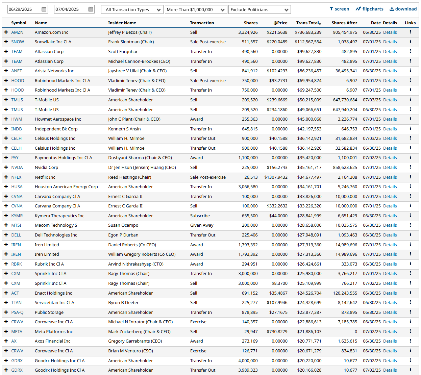Open the links menu for the SNOW row
Image resolution: width=421 pixels, height=375 pixels.
coord(410,42)
